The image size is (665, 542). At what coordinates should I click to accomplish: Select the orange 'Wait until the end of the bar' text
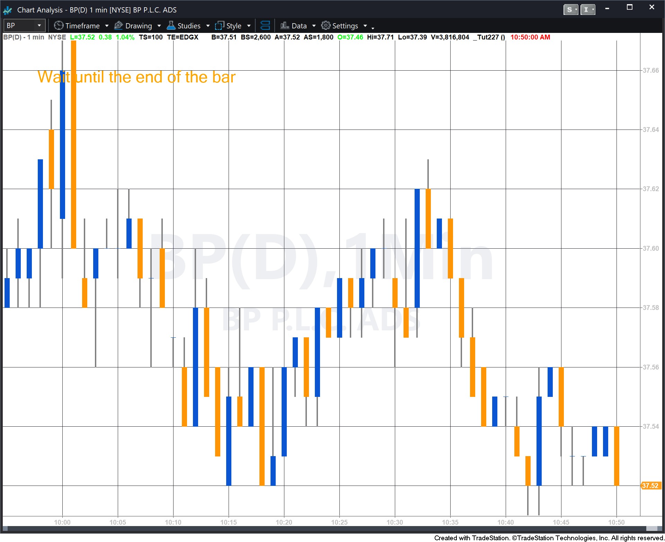136,77
